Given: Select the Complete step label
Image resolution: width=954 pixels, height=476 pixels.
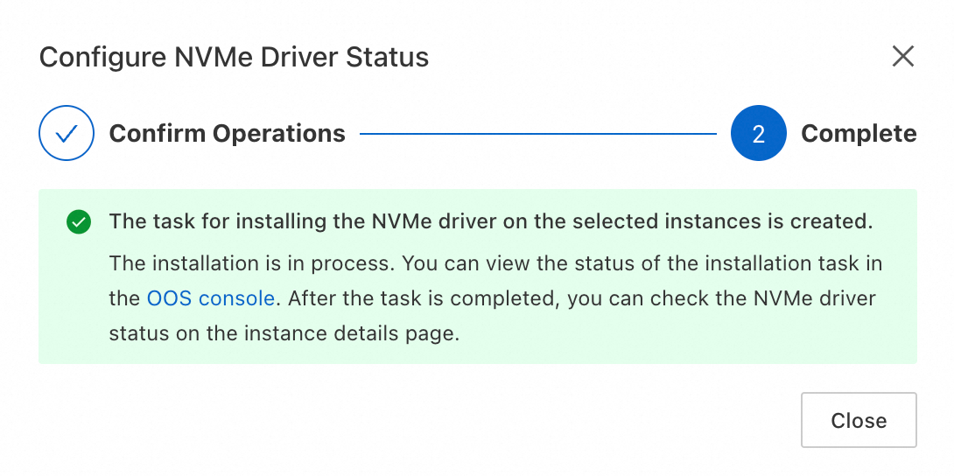Looking at the screenshot, I should (x=859, y=134).
